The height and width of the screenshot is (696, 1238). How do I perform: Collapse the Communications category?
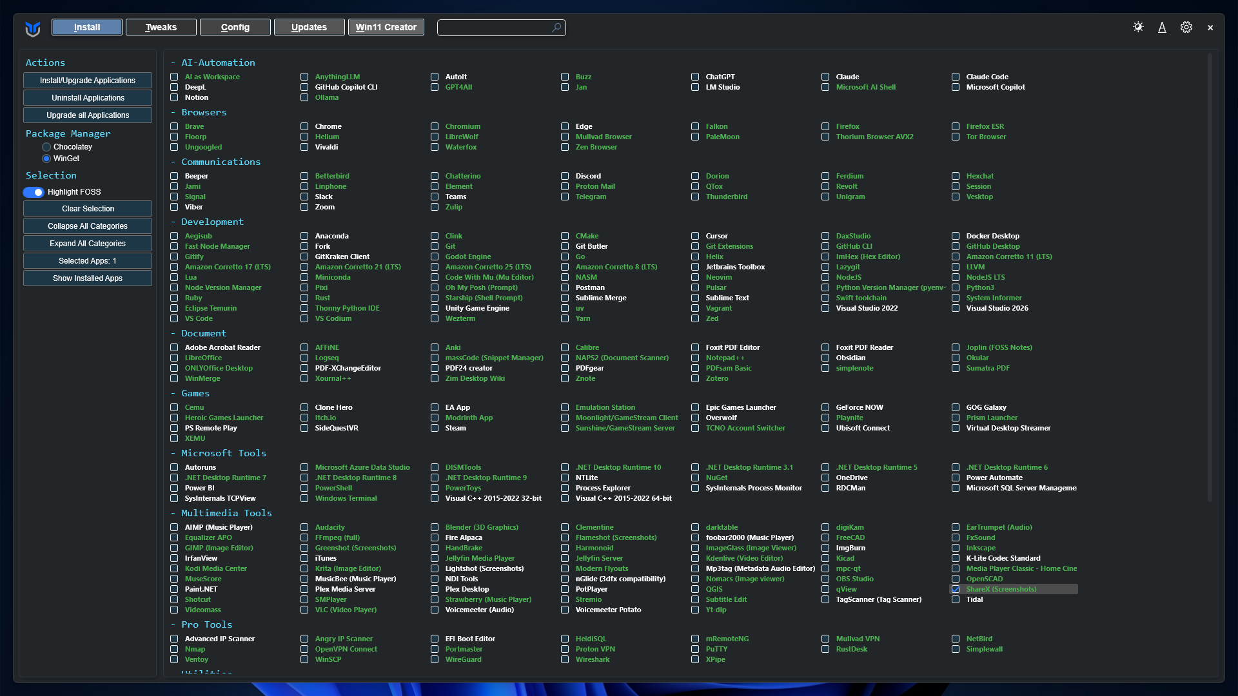tap(215, 162)
